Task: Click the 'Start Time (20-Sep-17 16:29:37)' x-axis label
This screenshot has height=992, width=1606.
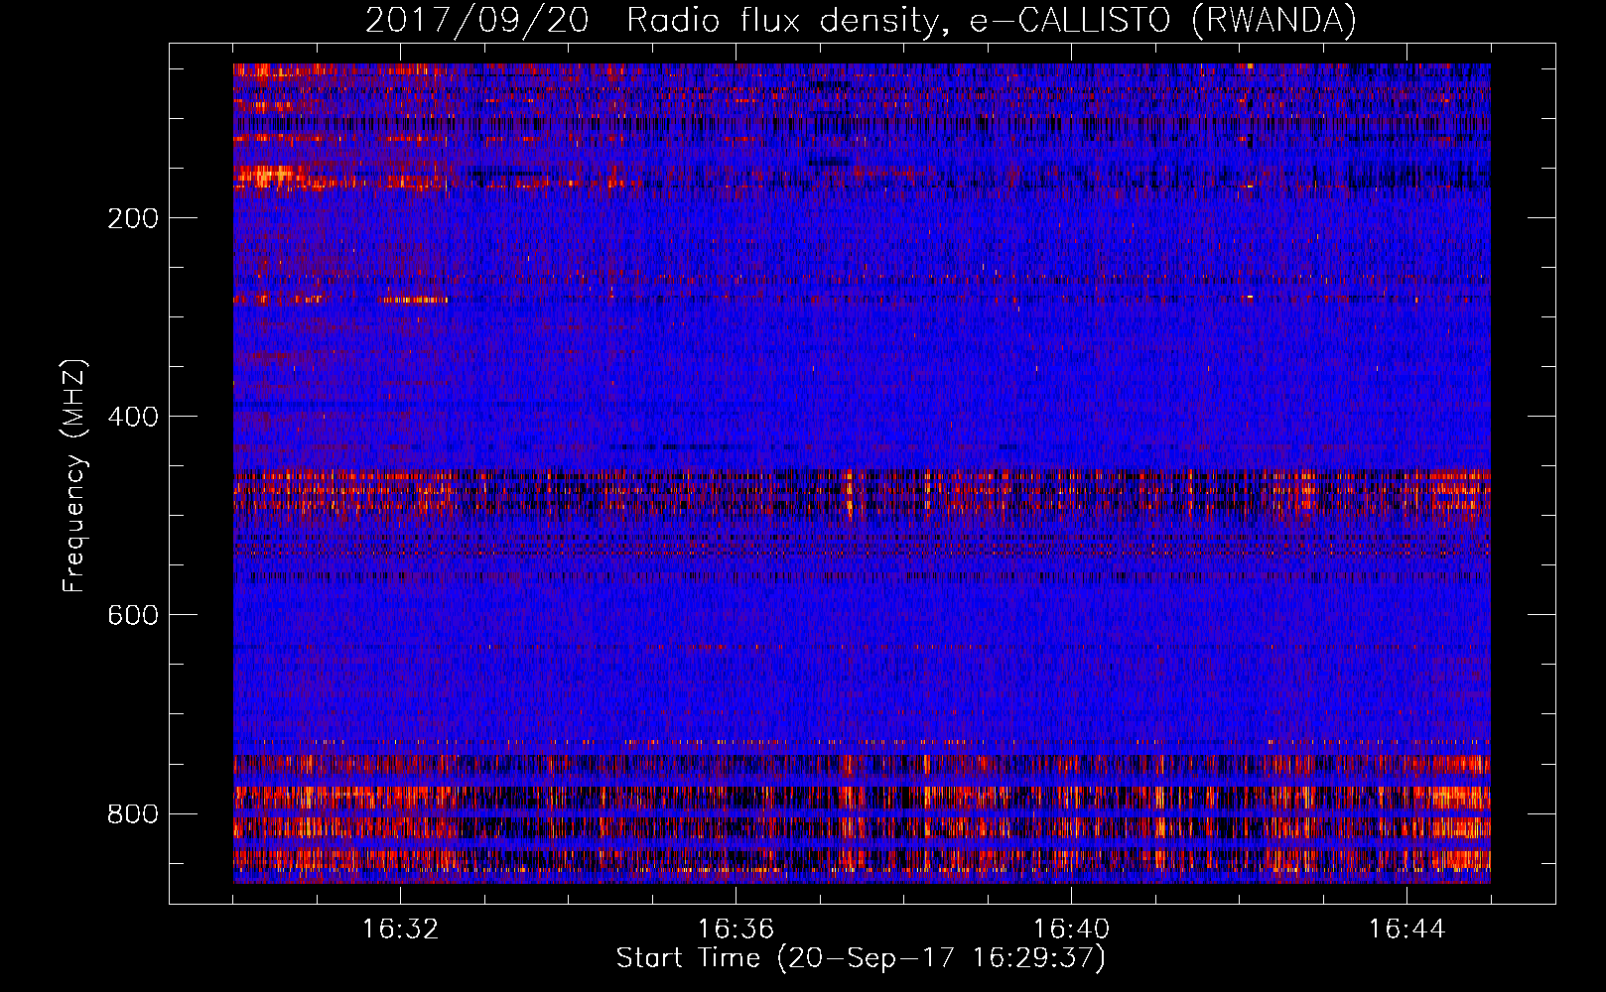Action: point(861,958)
